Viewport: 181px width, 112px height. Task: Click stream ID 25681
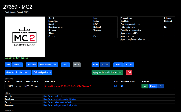(10, 86)
